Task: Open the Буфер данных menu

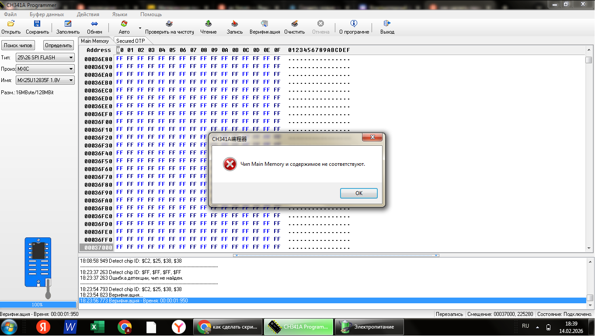Action: point(47,14)
